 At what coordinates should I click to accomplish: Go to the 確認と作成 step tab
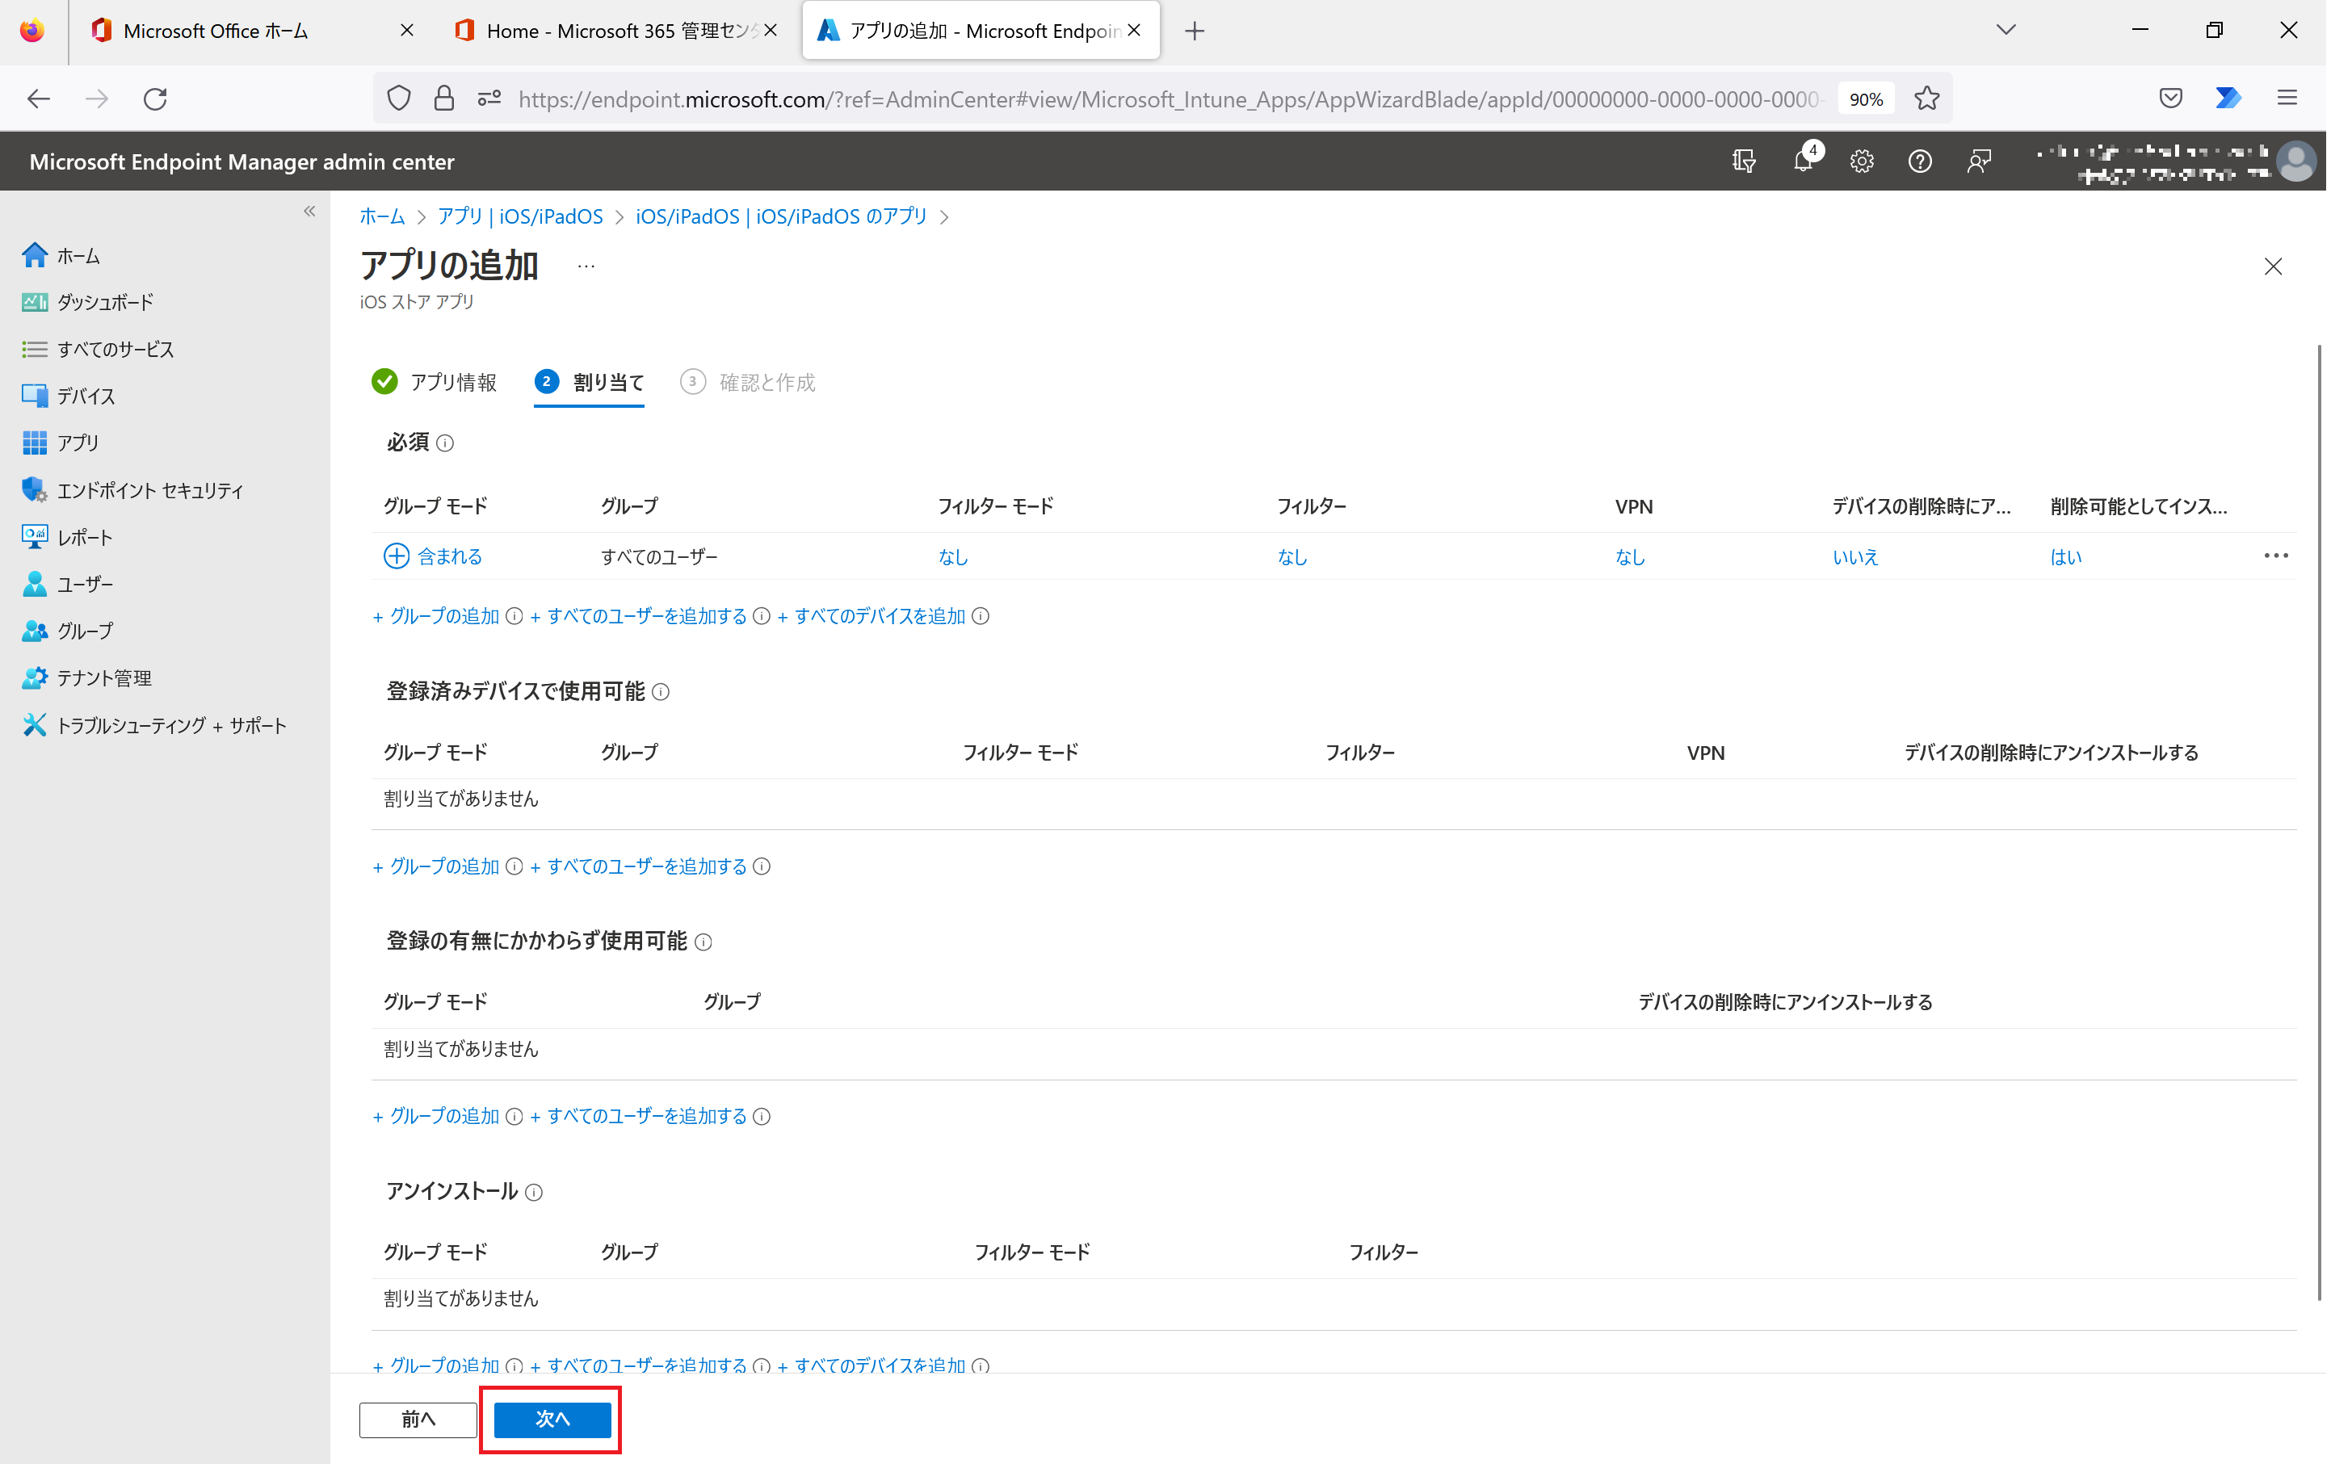pos(747,382)
